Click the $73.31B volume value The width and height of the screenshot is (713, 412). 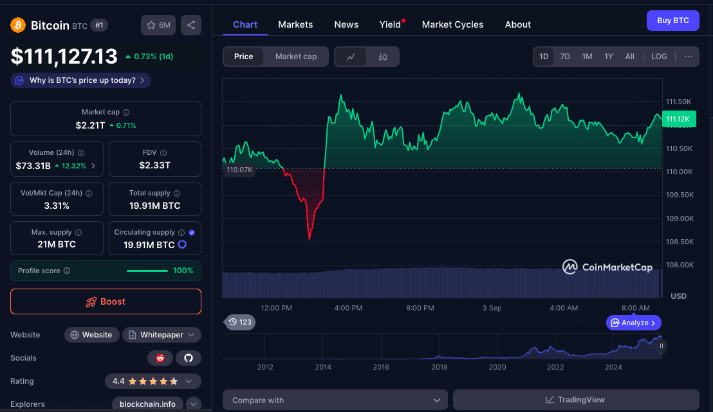33,166
